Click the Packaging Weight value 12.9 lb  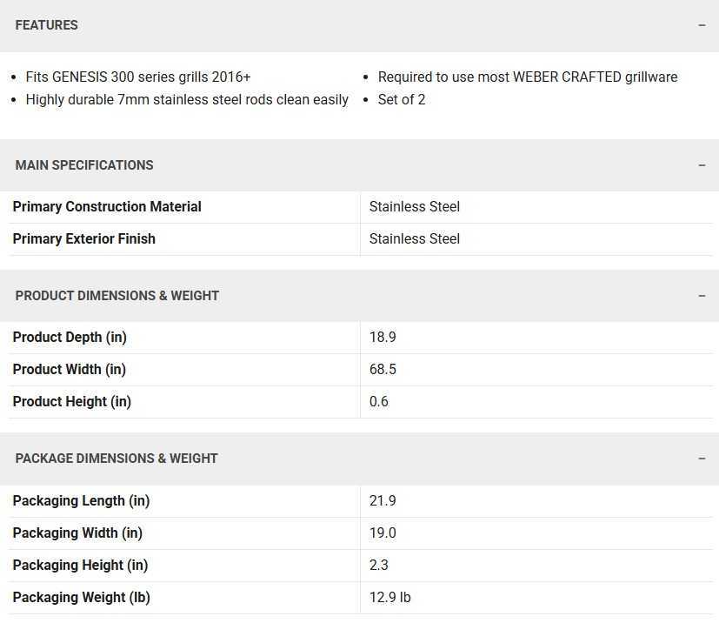[390, 598]
